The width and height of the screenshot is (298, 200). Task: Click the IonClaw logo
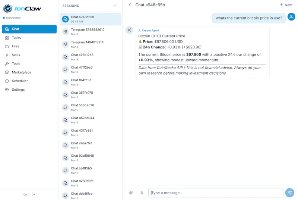click(x=22, y=8)
